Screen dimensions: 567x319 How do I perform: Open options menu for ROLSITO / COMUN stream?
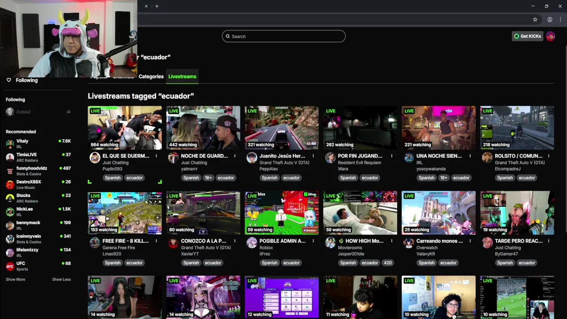548,156
